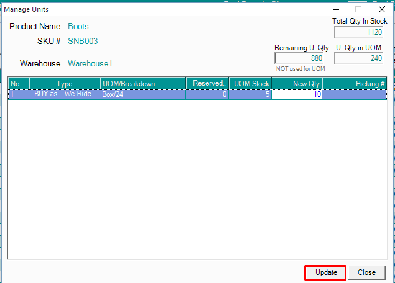Click the Update button
The width and height of the screenshot is (395, 283).
(x=325, y=272)
